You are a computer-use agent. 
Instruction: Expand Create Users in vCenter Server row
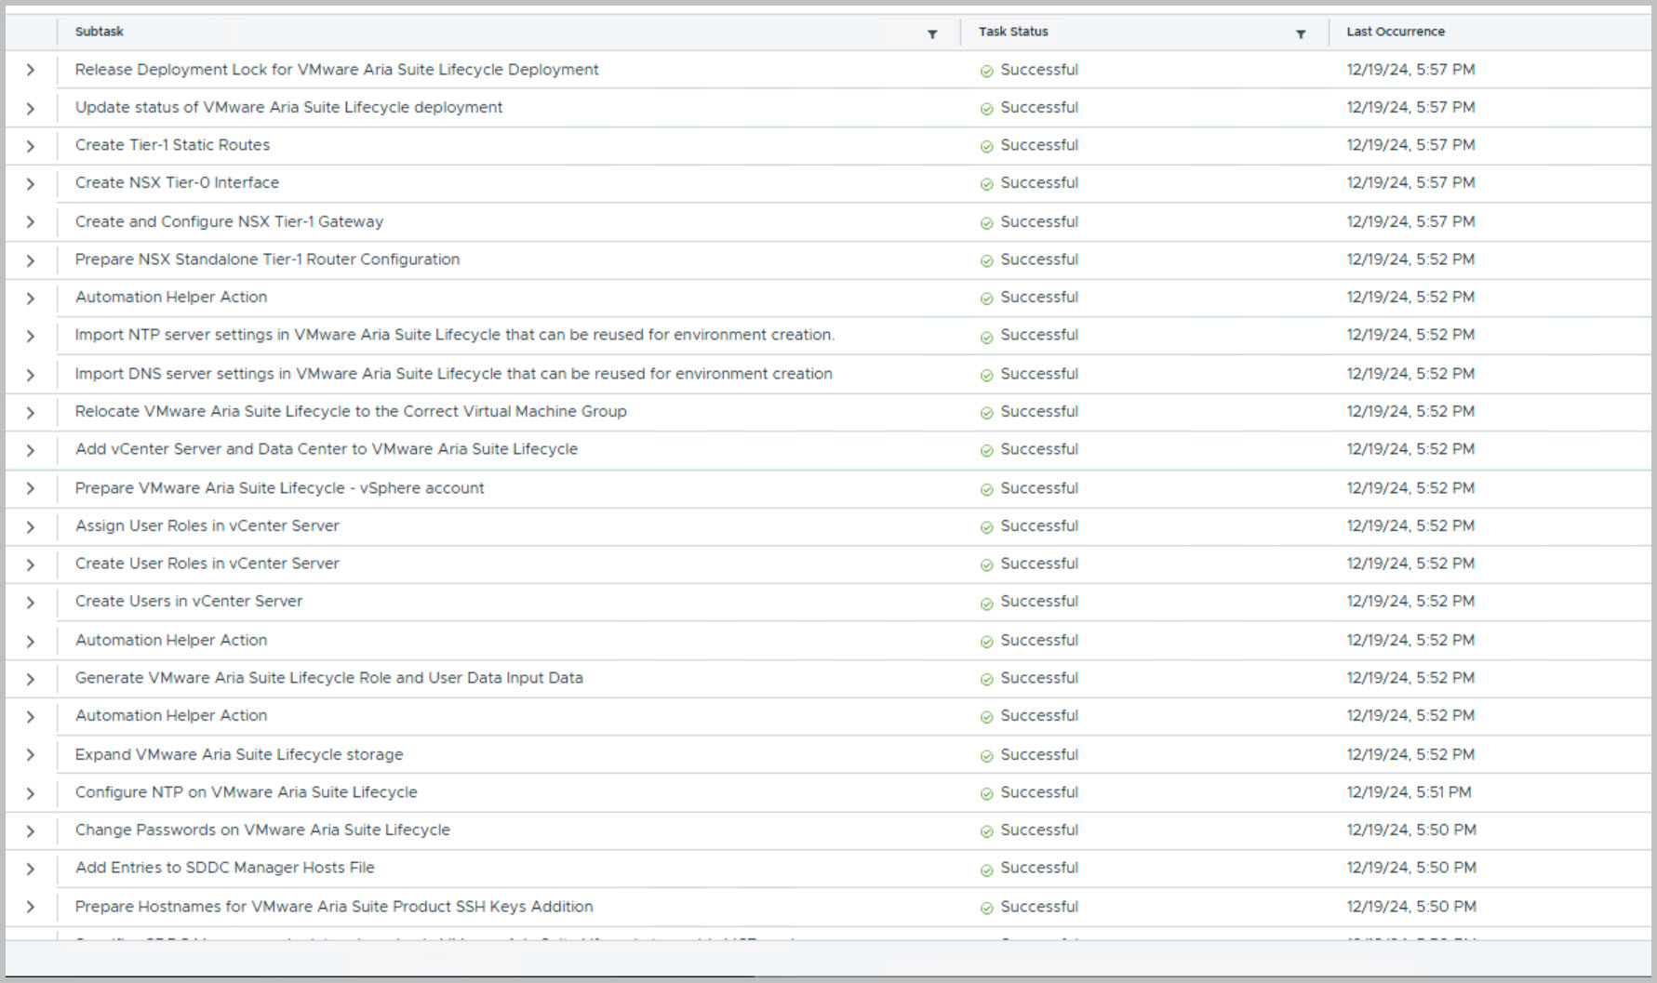(31, 603)
